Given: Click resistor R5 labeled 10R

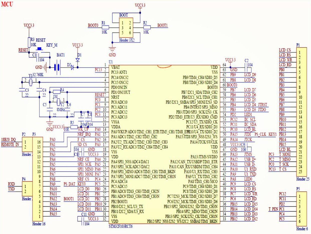Looking at the screenshot, I should 74,127.
